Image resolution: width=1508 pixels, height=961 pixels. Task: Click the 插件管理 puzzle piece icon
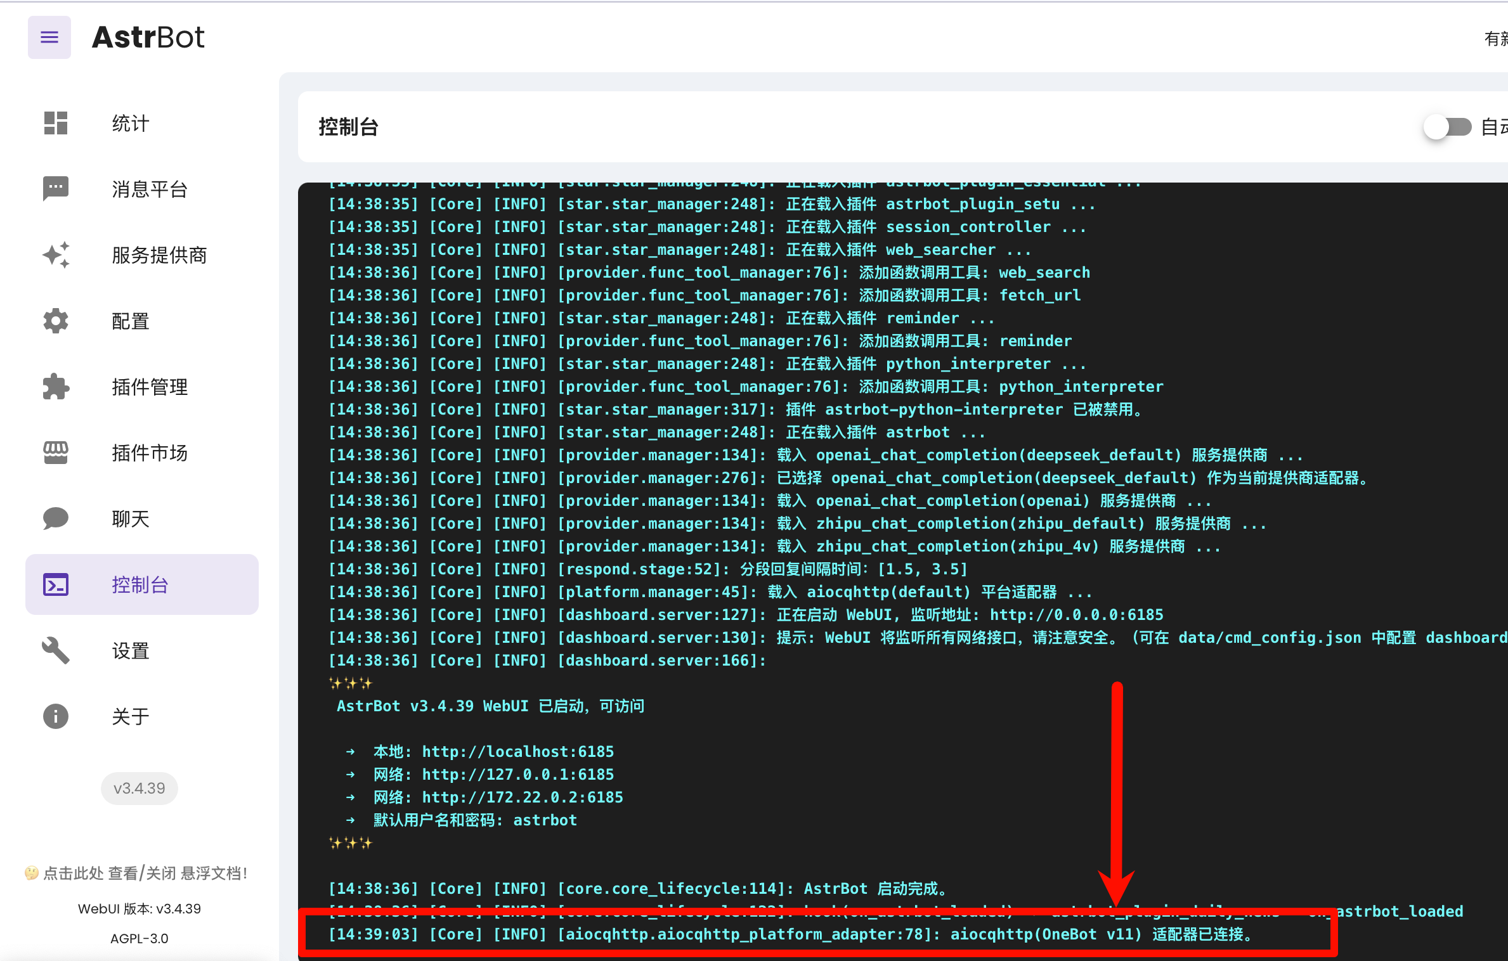pos(56,387)
